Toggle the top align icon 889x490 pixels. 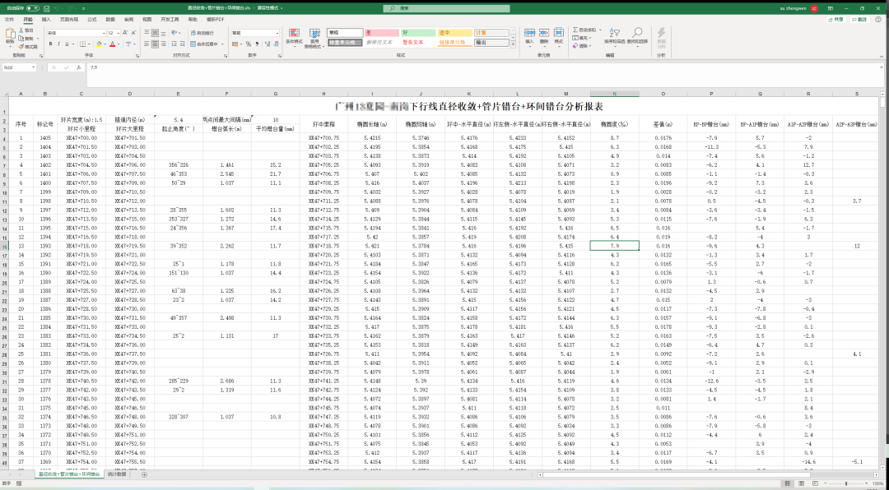[x=147, y=32]
